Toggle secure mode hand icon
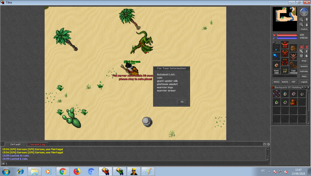 [307, 56]
